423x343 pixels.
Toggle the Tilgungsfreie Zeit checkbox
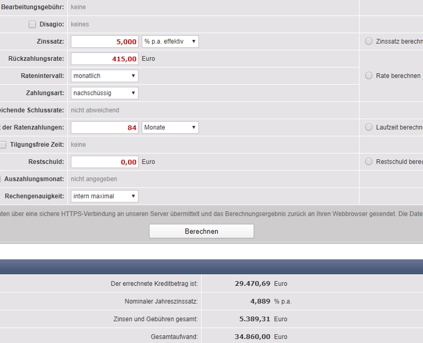click(3, 145)
